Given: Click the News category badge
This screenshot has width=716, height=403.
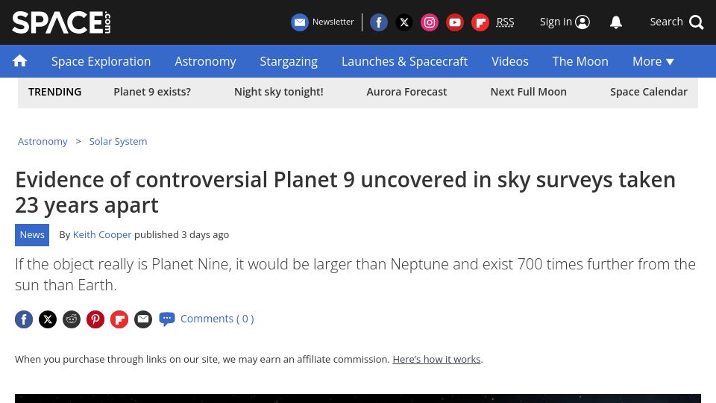Looking at the screenshot, I should tap(32, 235).
